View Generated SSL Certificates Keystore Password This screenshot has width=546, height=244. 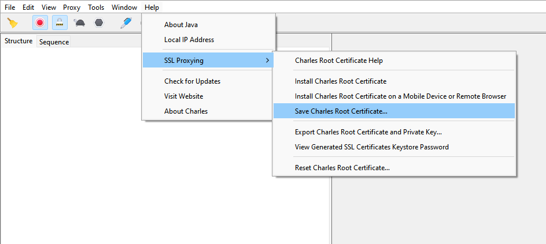point(394,147)
